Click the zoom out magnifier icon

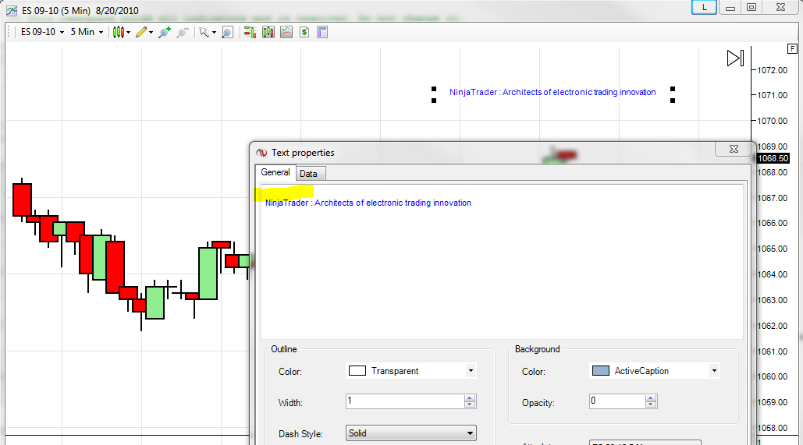pyautogui.click(x=183, y=32)
